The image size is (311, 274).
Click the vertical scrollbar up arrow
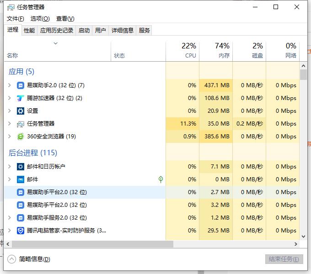pyautogui.click(x=303, y=66)
